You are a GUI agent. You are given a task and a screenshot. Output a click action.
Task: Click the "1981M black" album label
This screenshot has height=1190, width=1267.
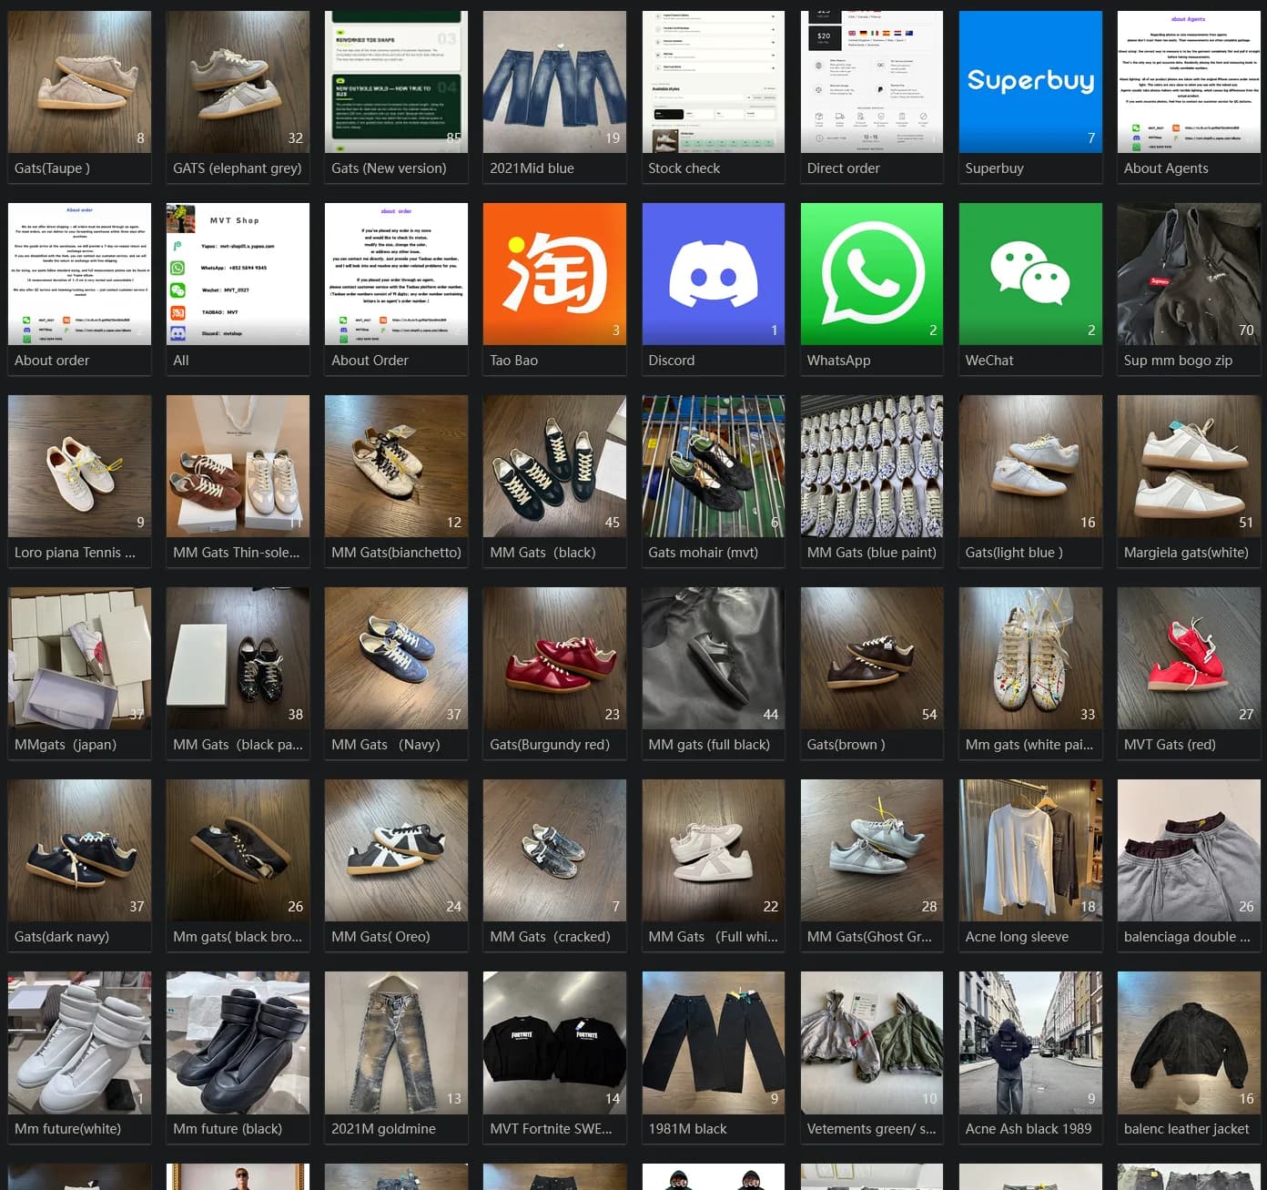coord(687,1129)
